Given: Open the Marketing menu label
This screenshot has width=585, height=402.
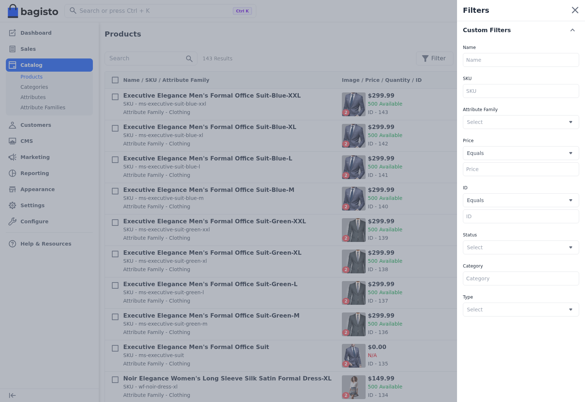Looking at the screenshot, I should tap(35, 157).
